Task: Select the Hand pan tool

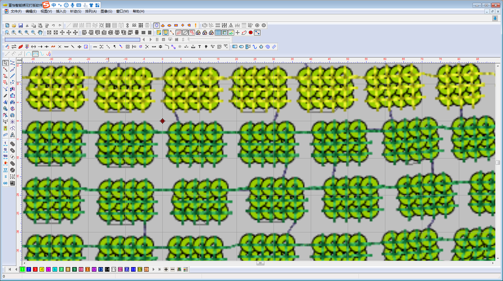Action: click(40, 32)
